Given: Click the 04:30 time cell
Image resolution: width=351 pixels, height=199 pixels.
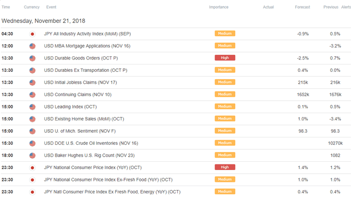Looking at the screenshot, I should tap(7, 34).
